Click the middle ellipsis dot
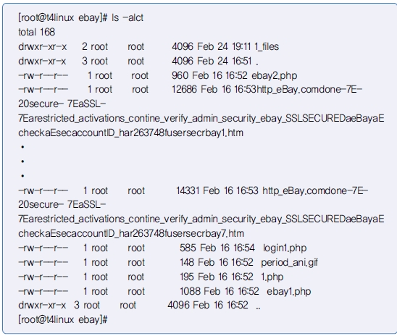Image resolution: width=397 pixels, height=336 pixels. coord(22,161)
